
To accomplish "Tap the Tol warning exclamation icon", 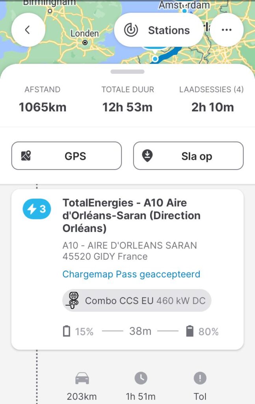I will 200,379.
